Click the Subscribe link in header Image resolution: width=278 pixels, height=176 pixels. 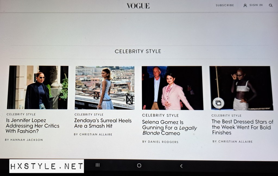[225, 5]
